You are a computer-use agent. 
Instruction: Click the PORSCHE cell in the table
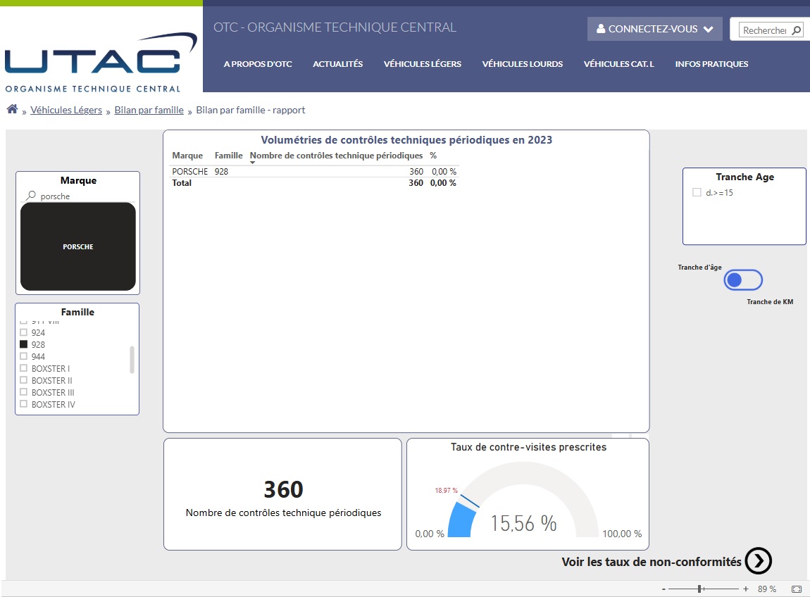(x=189, y=172)
